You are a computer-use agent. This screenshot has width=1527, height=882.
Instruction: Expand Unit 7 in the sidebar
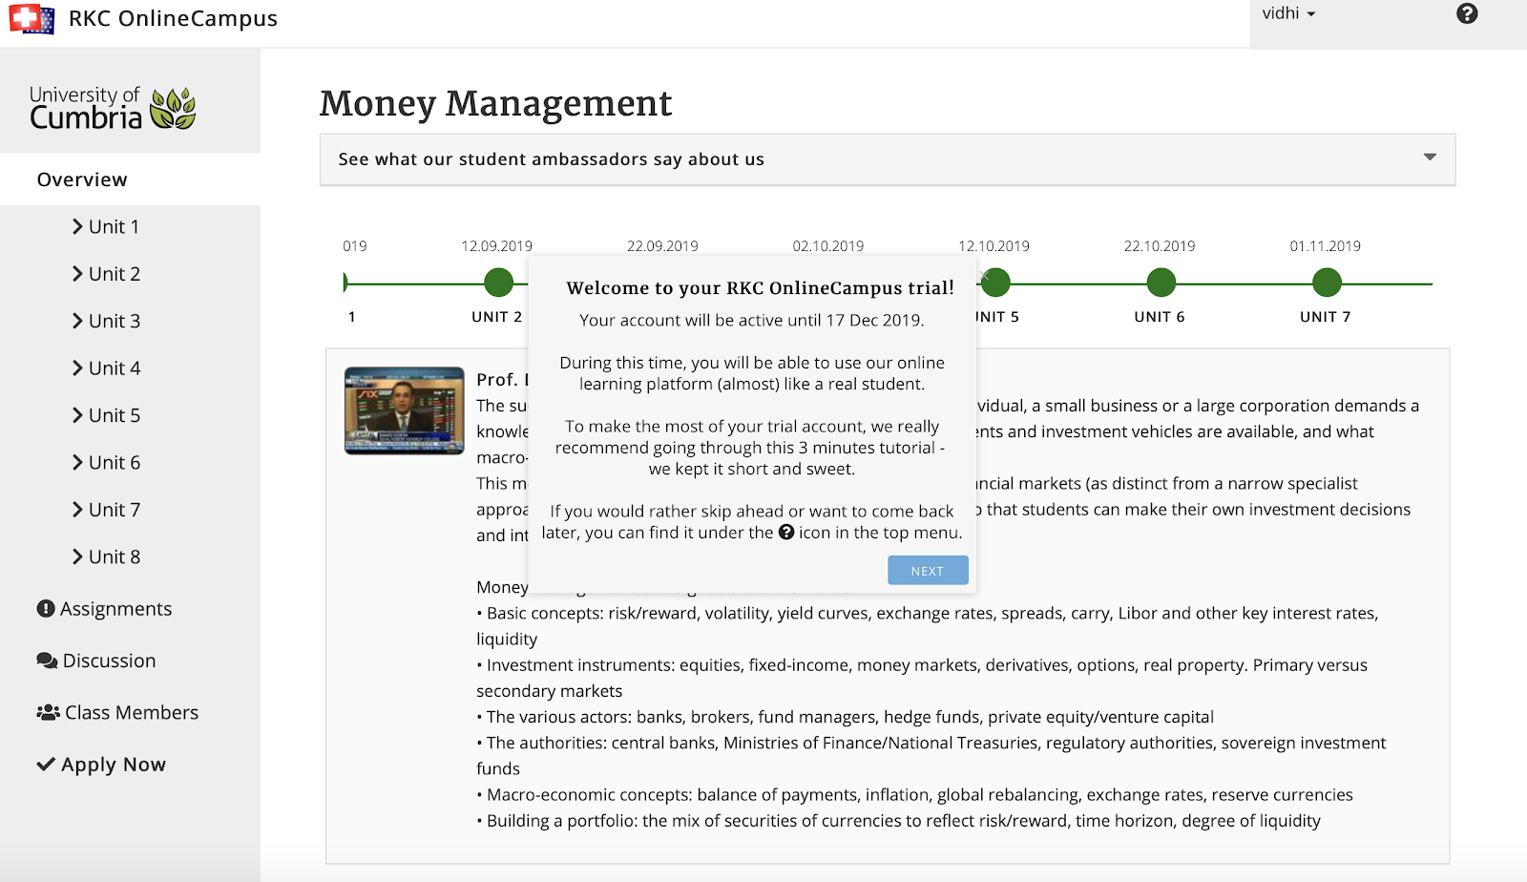click(x=106, y=510)
